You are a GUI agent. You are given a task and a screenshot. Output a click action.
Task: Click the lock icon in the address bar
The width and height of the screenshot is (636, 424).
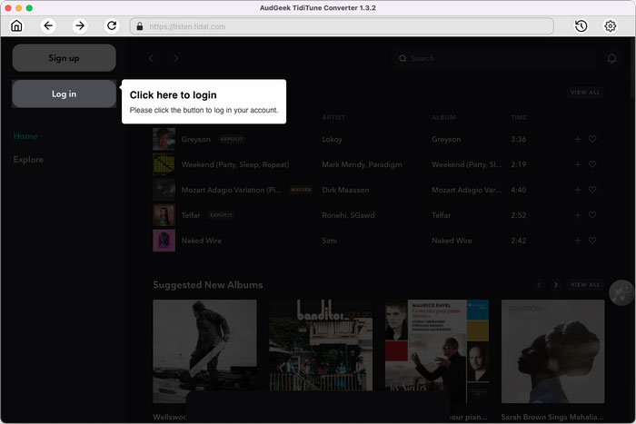[140, 26]
